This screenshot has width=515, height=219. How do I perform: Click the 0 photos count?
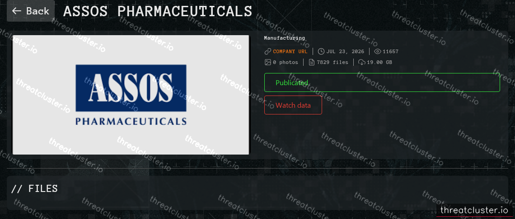(x=286, y=62)
